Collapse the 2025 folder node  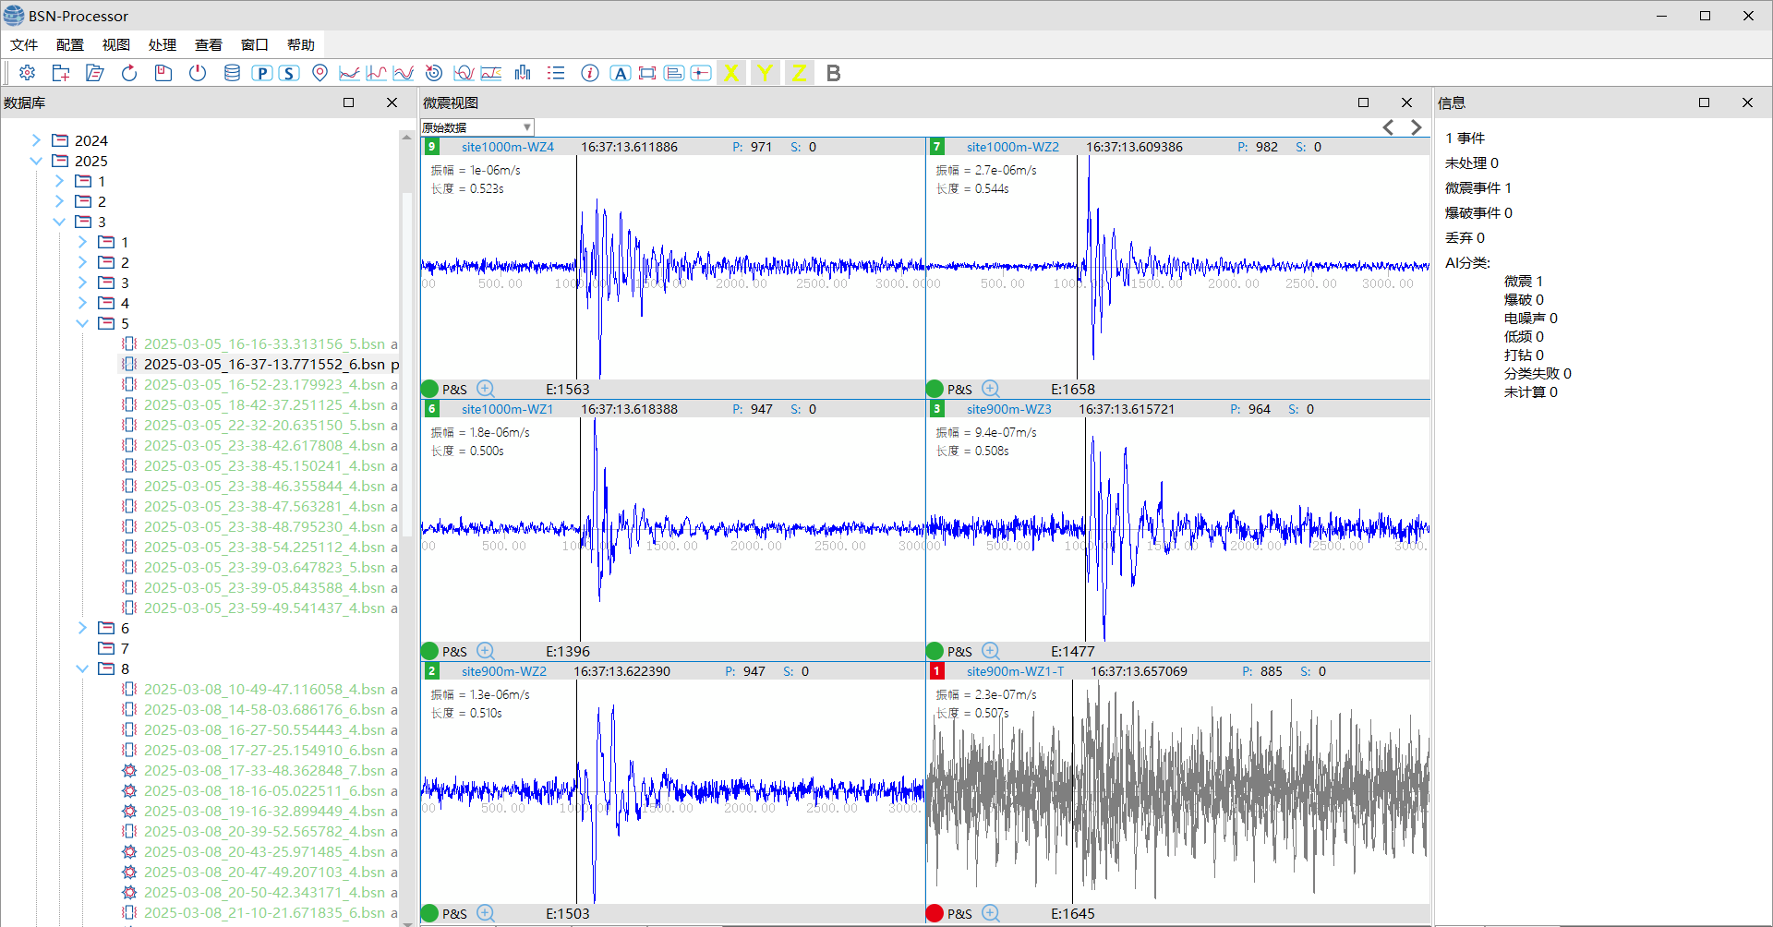click(x=36, y=161)
